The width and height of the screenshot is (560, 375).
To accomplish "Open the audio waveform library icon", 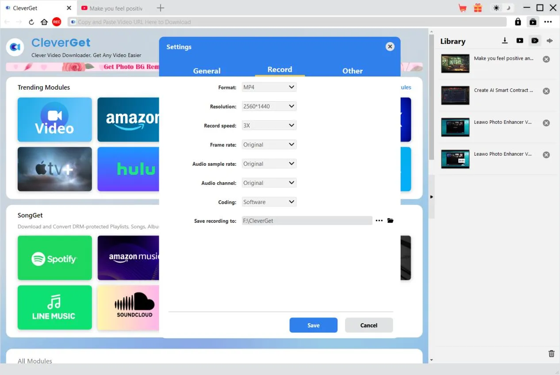I will [550, 41].
